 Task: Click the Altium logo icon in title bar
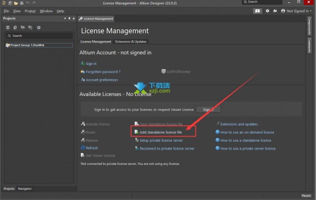[3, 3]
